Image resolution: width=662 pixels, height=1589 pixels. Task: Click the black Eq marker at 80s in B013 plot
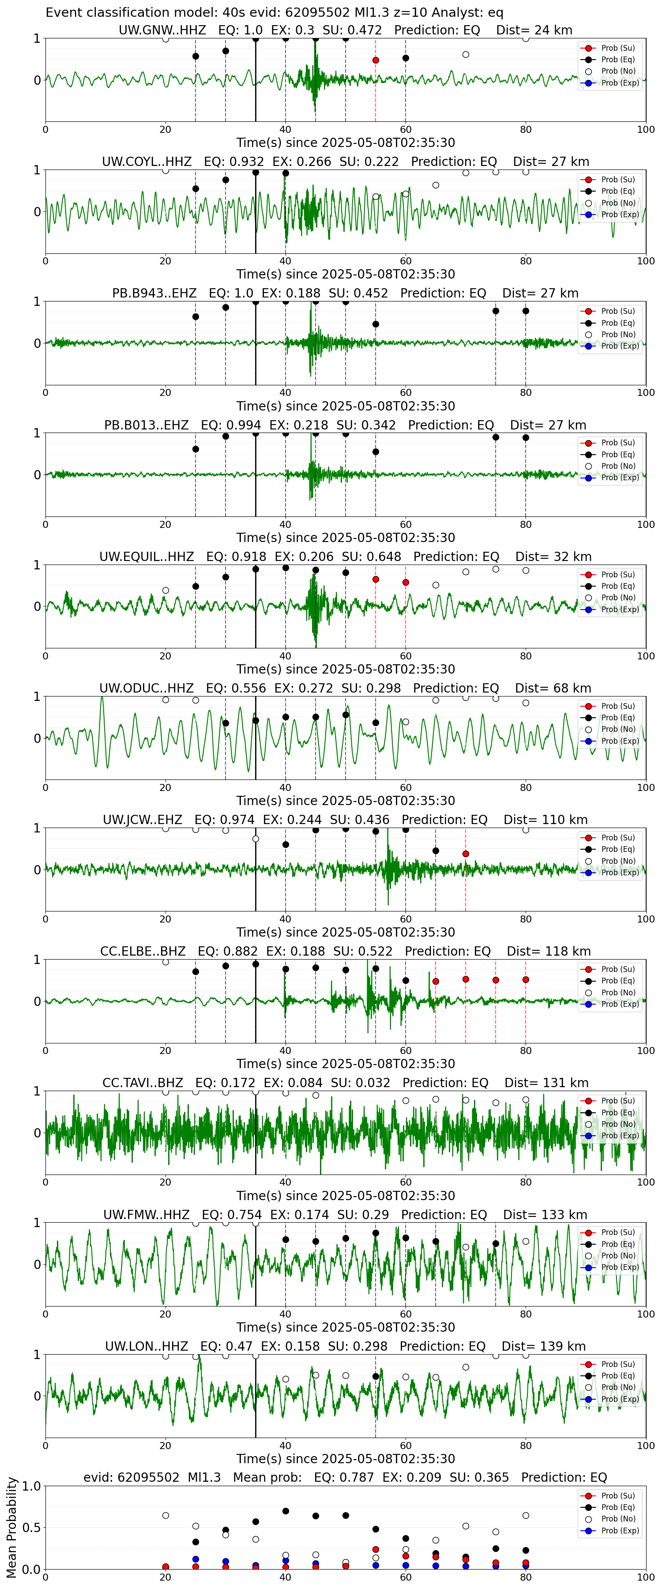[x=526, y=438]
